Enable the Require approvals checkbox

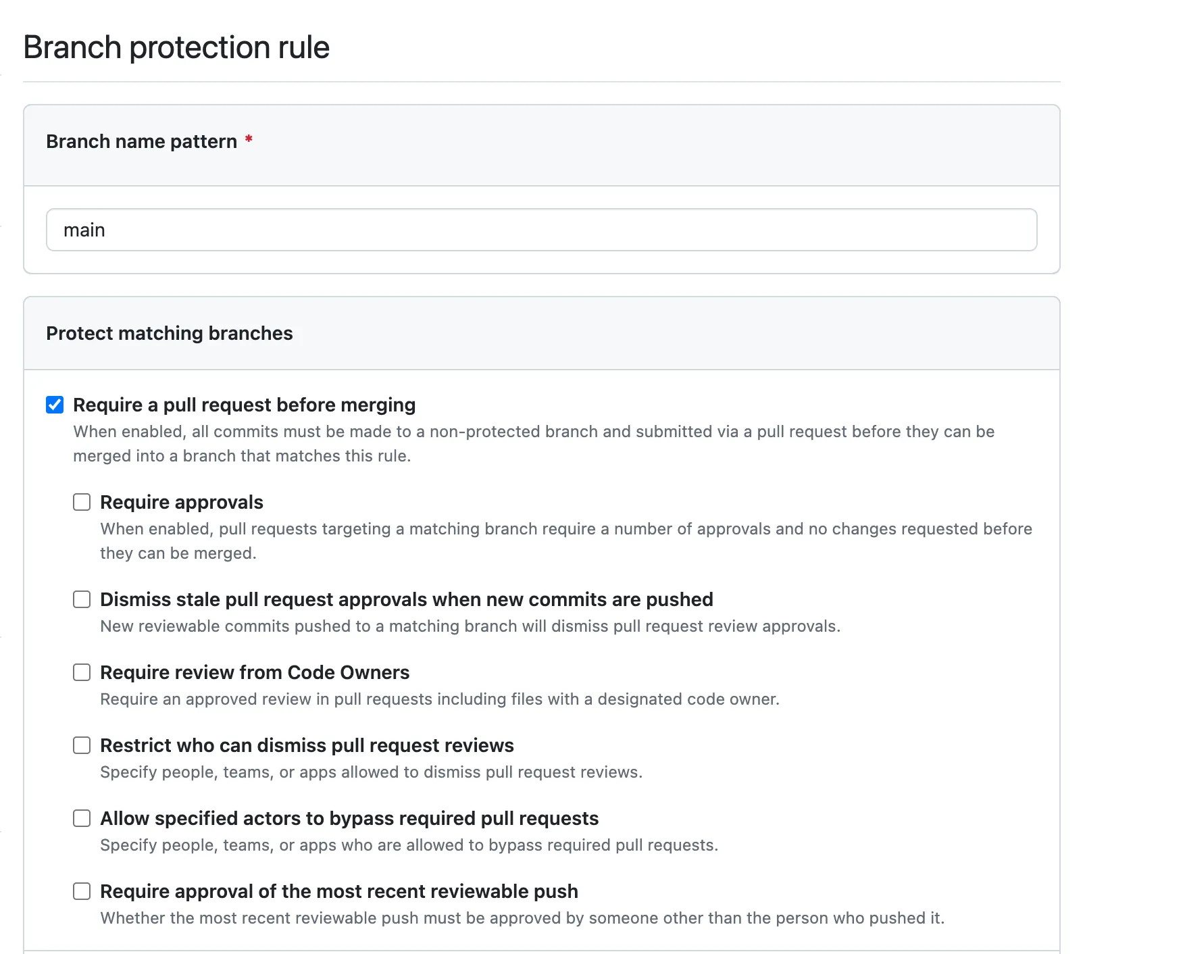click(82, 502)
